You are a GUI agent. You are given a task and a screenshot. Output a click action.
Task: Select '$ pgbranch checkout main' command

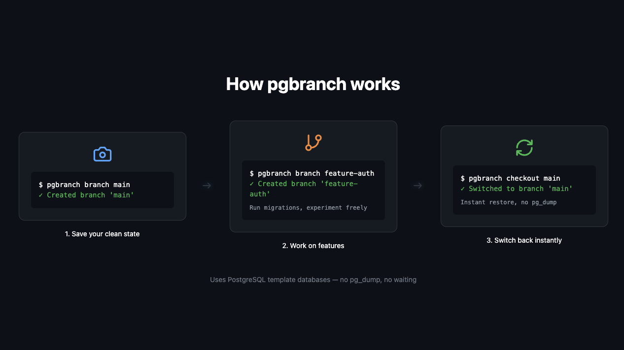[511, 178]
